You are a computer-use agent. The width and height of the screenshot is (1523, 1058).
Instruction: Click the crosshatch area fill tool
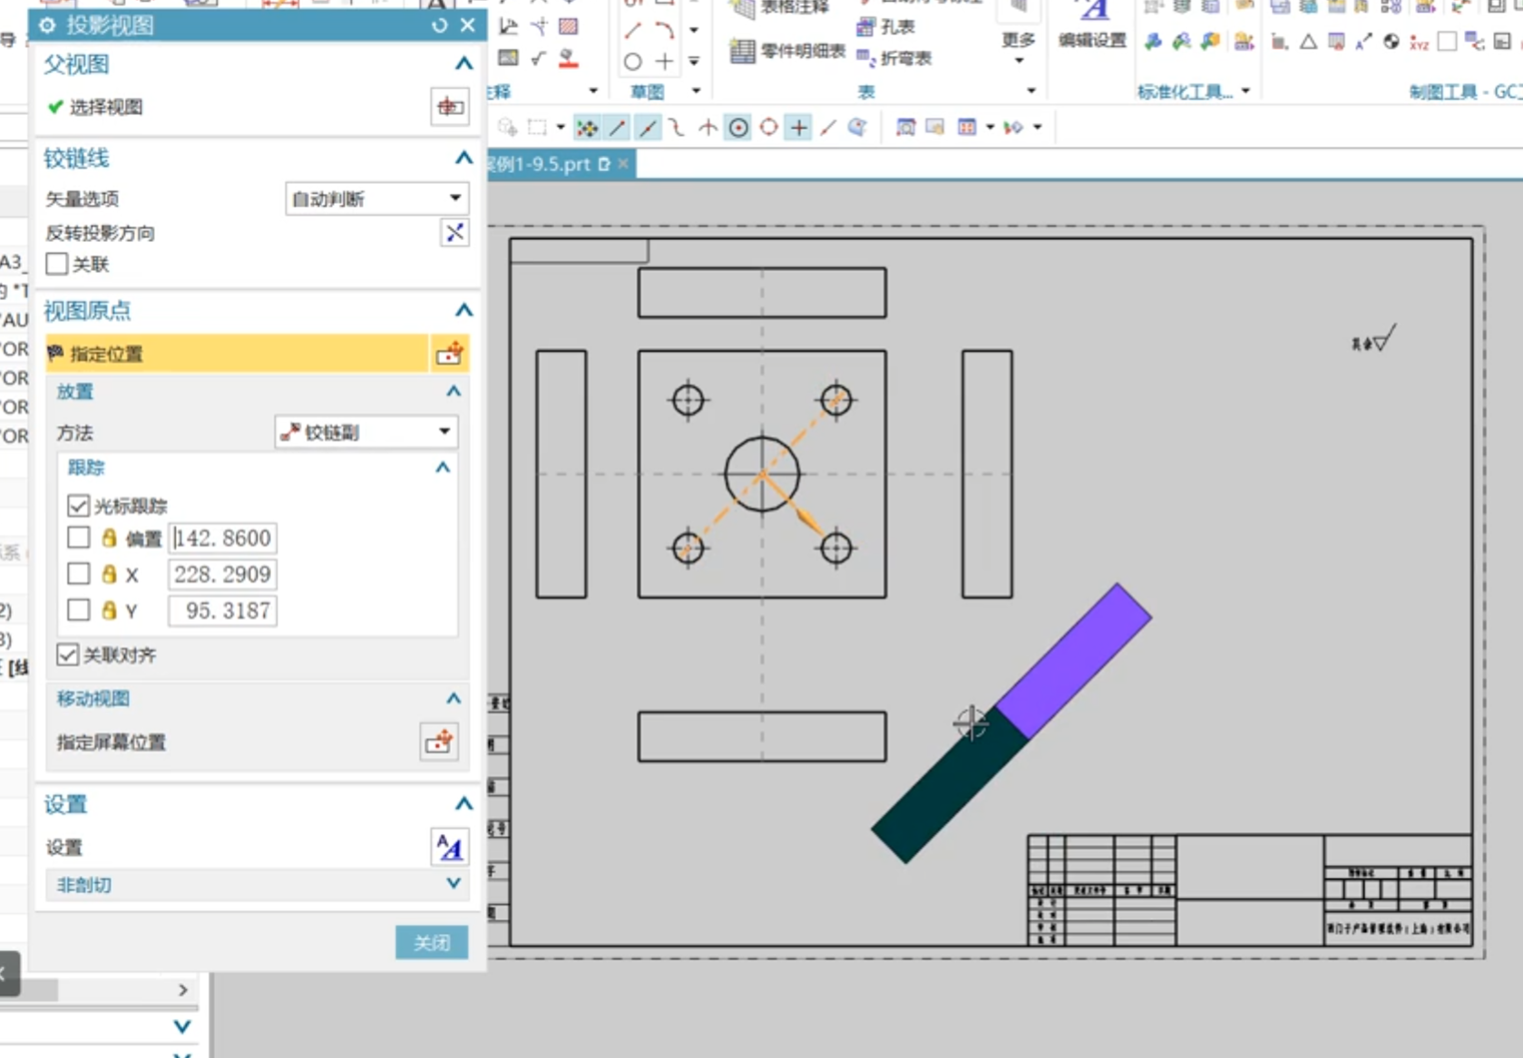(569, 26)
